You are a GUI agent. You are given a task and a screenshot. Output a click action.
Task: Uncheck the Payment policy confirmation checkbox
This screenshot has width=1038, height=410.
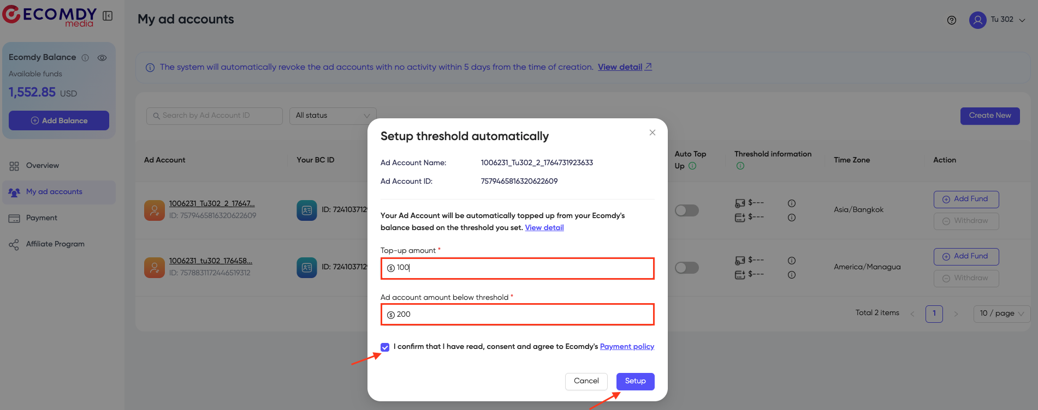(x=385, y=347)
